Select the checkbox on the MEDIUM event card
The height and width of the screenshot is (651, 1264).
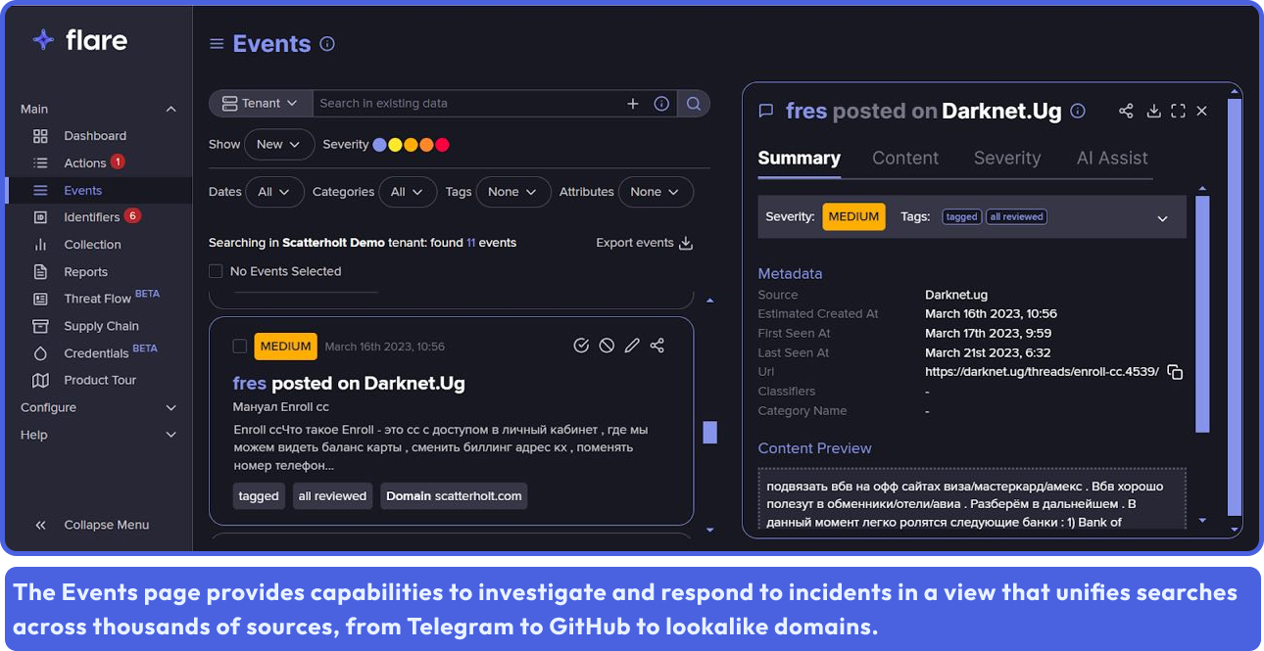[x=239, y=346]
